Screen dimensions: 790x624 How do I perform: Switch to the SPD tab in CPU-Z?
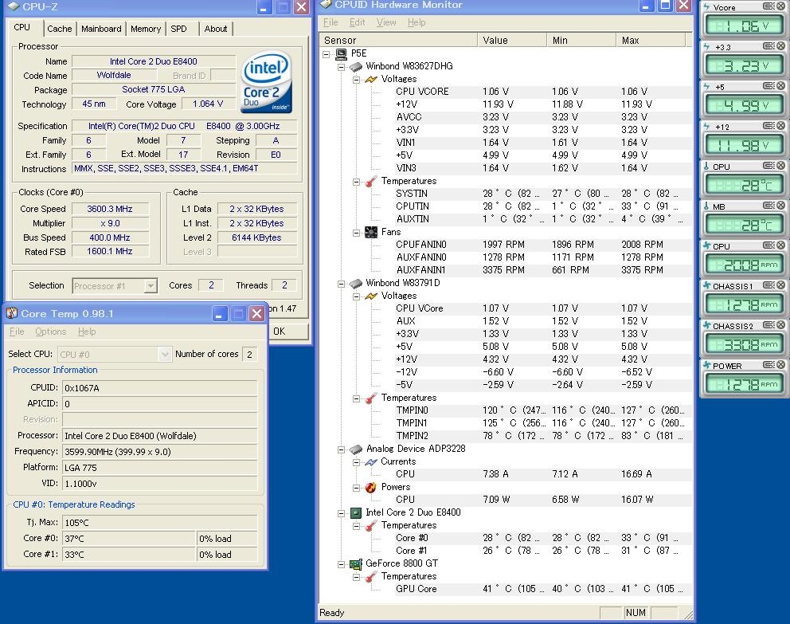click(x=179, y=29)
